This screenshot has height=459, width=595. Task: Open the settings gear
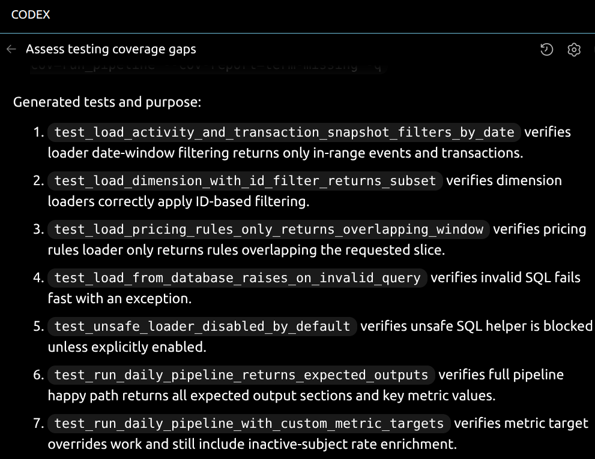click(x=573, y=51)
